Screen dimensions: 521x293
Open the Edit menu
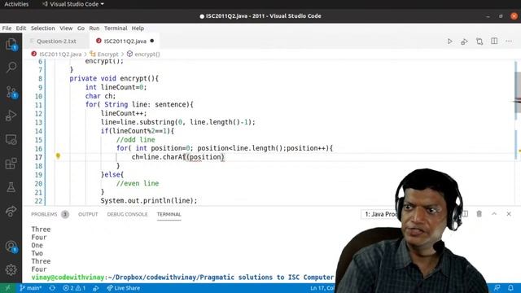pos(21,28)
